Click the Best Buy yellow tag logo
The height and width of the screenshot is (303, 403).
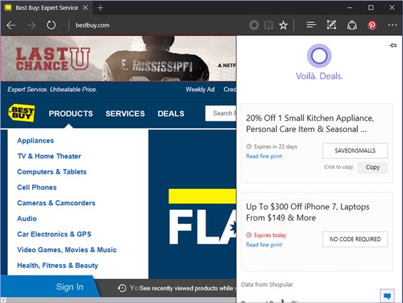point(21,113)
